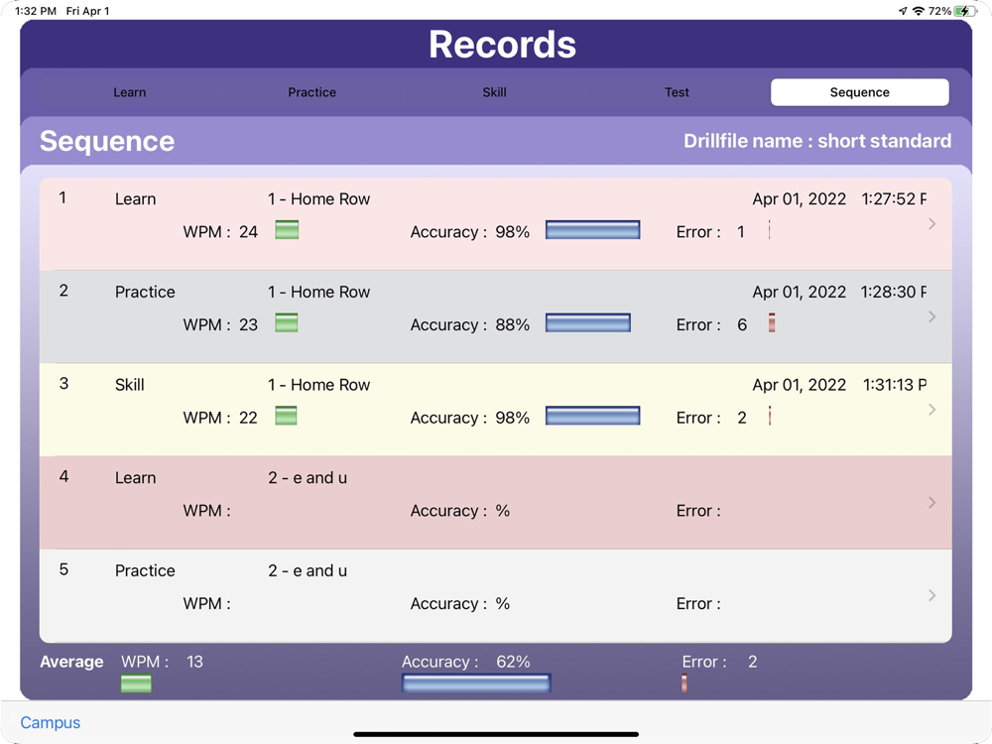Click row 1 blue 98% accuracy bar
Viewport: 992px width, 744px height.
pos(593,230)
